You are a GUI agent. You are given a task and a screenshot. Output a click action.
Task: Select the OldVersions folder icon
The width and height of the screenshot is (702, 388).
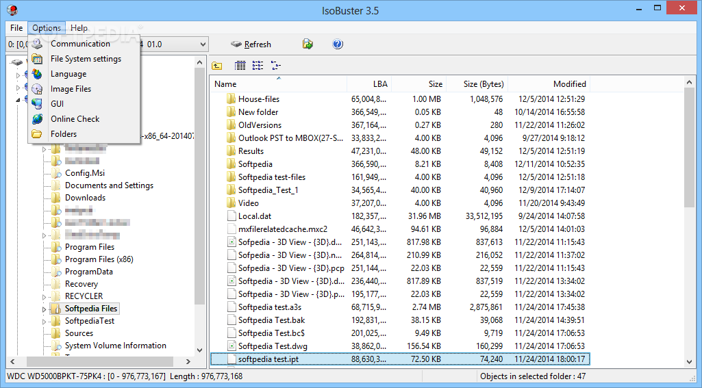coord(231,125)
